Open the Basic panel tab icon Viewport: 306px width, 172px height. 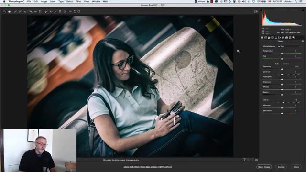pyautogui.click(x=262, y=37)
